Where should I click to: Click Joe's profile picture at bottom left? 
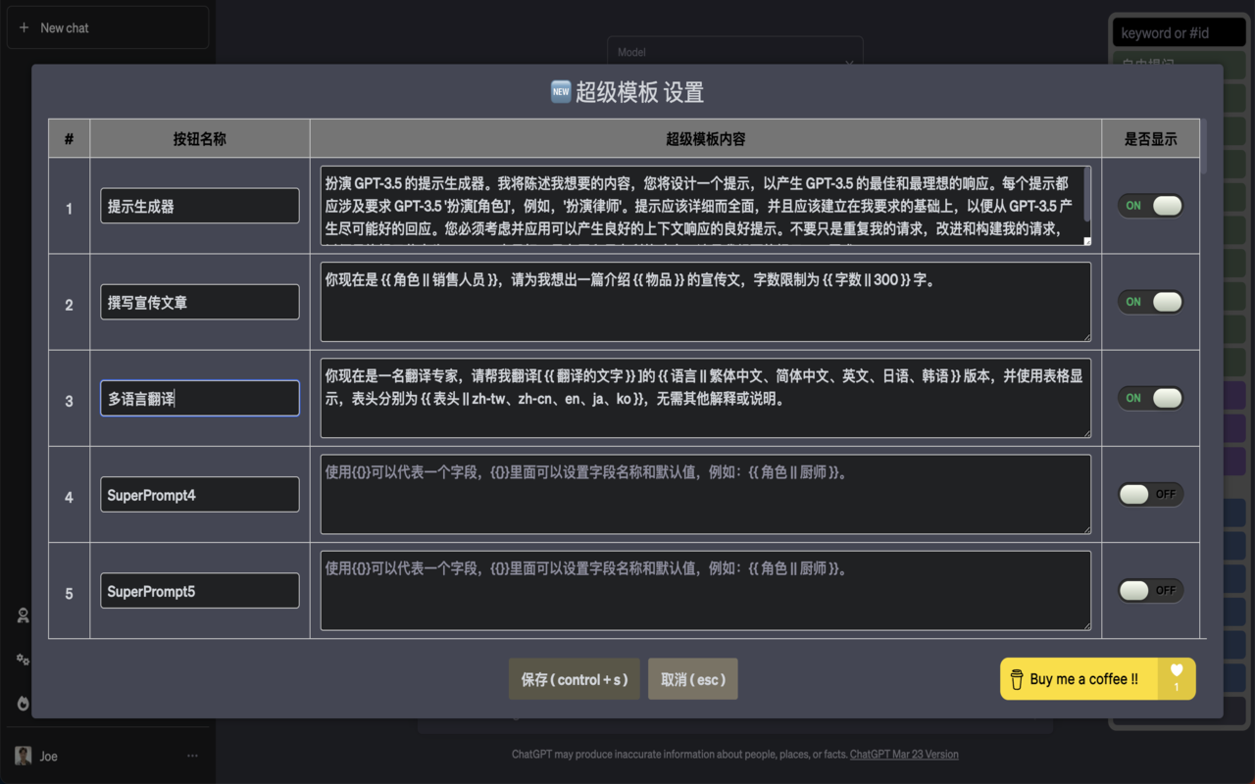(x=23, y=756)
